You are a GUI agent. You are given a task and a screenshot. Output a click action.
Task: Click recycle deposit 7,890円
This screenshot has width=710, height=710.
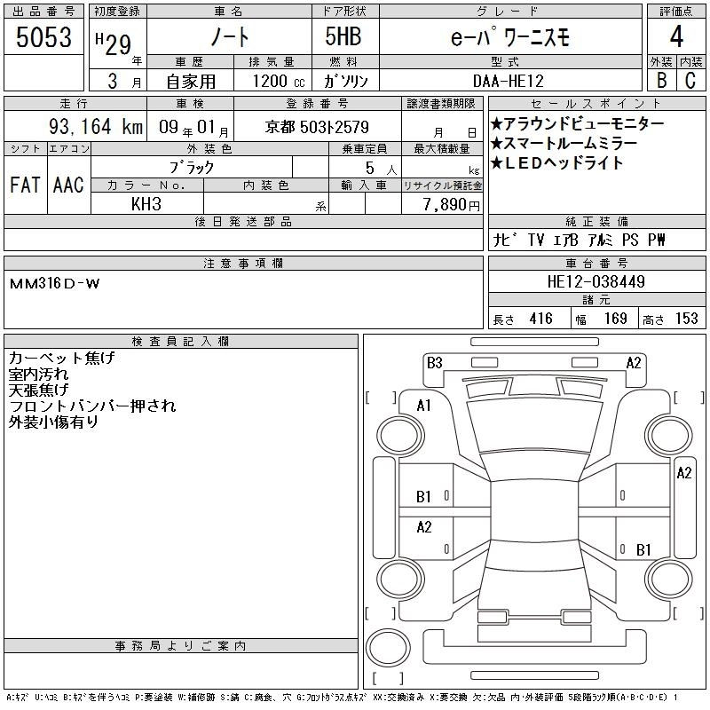451,205
